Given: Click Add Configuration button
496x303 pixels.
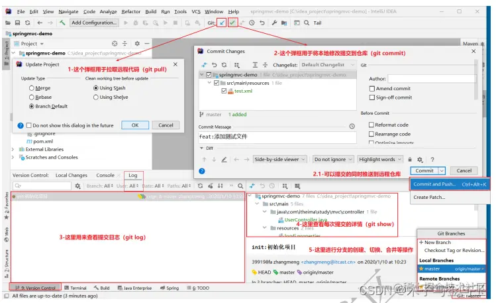Looking at the screenshot, I should pyautogui.click(x=94, y=23).
